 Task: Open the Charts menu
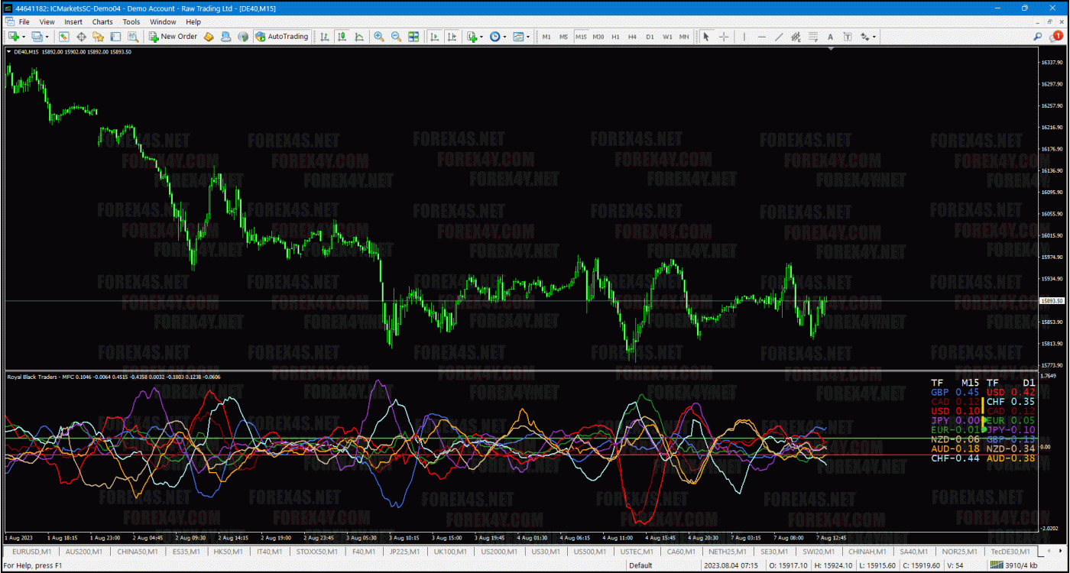pos(102,22)
